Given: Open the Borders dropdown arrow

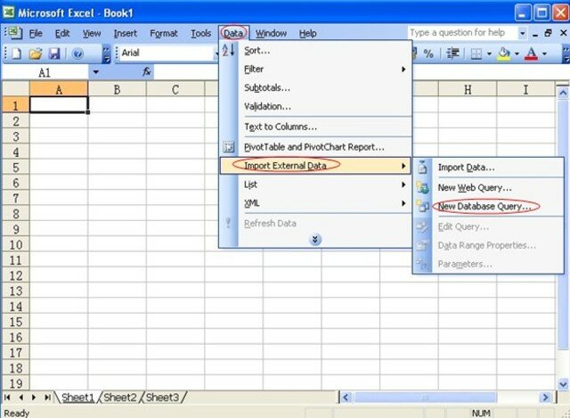Looking at the screenshot, I should [x=489, y=53].
